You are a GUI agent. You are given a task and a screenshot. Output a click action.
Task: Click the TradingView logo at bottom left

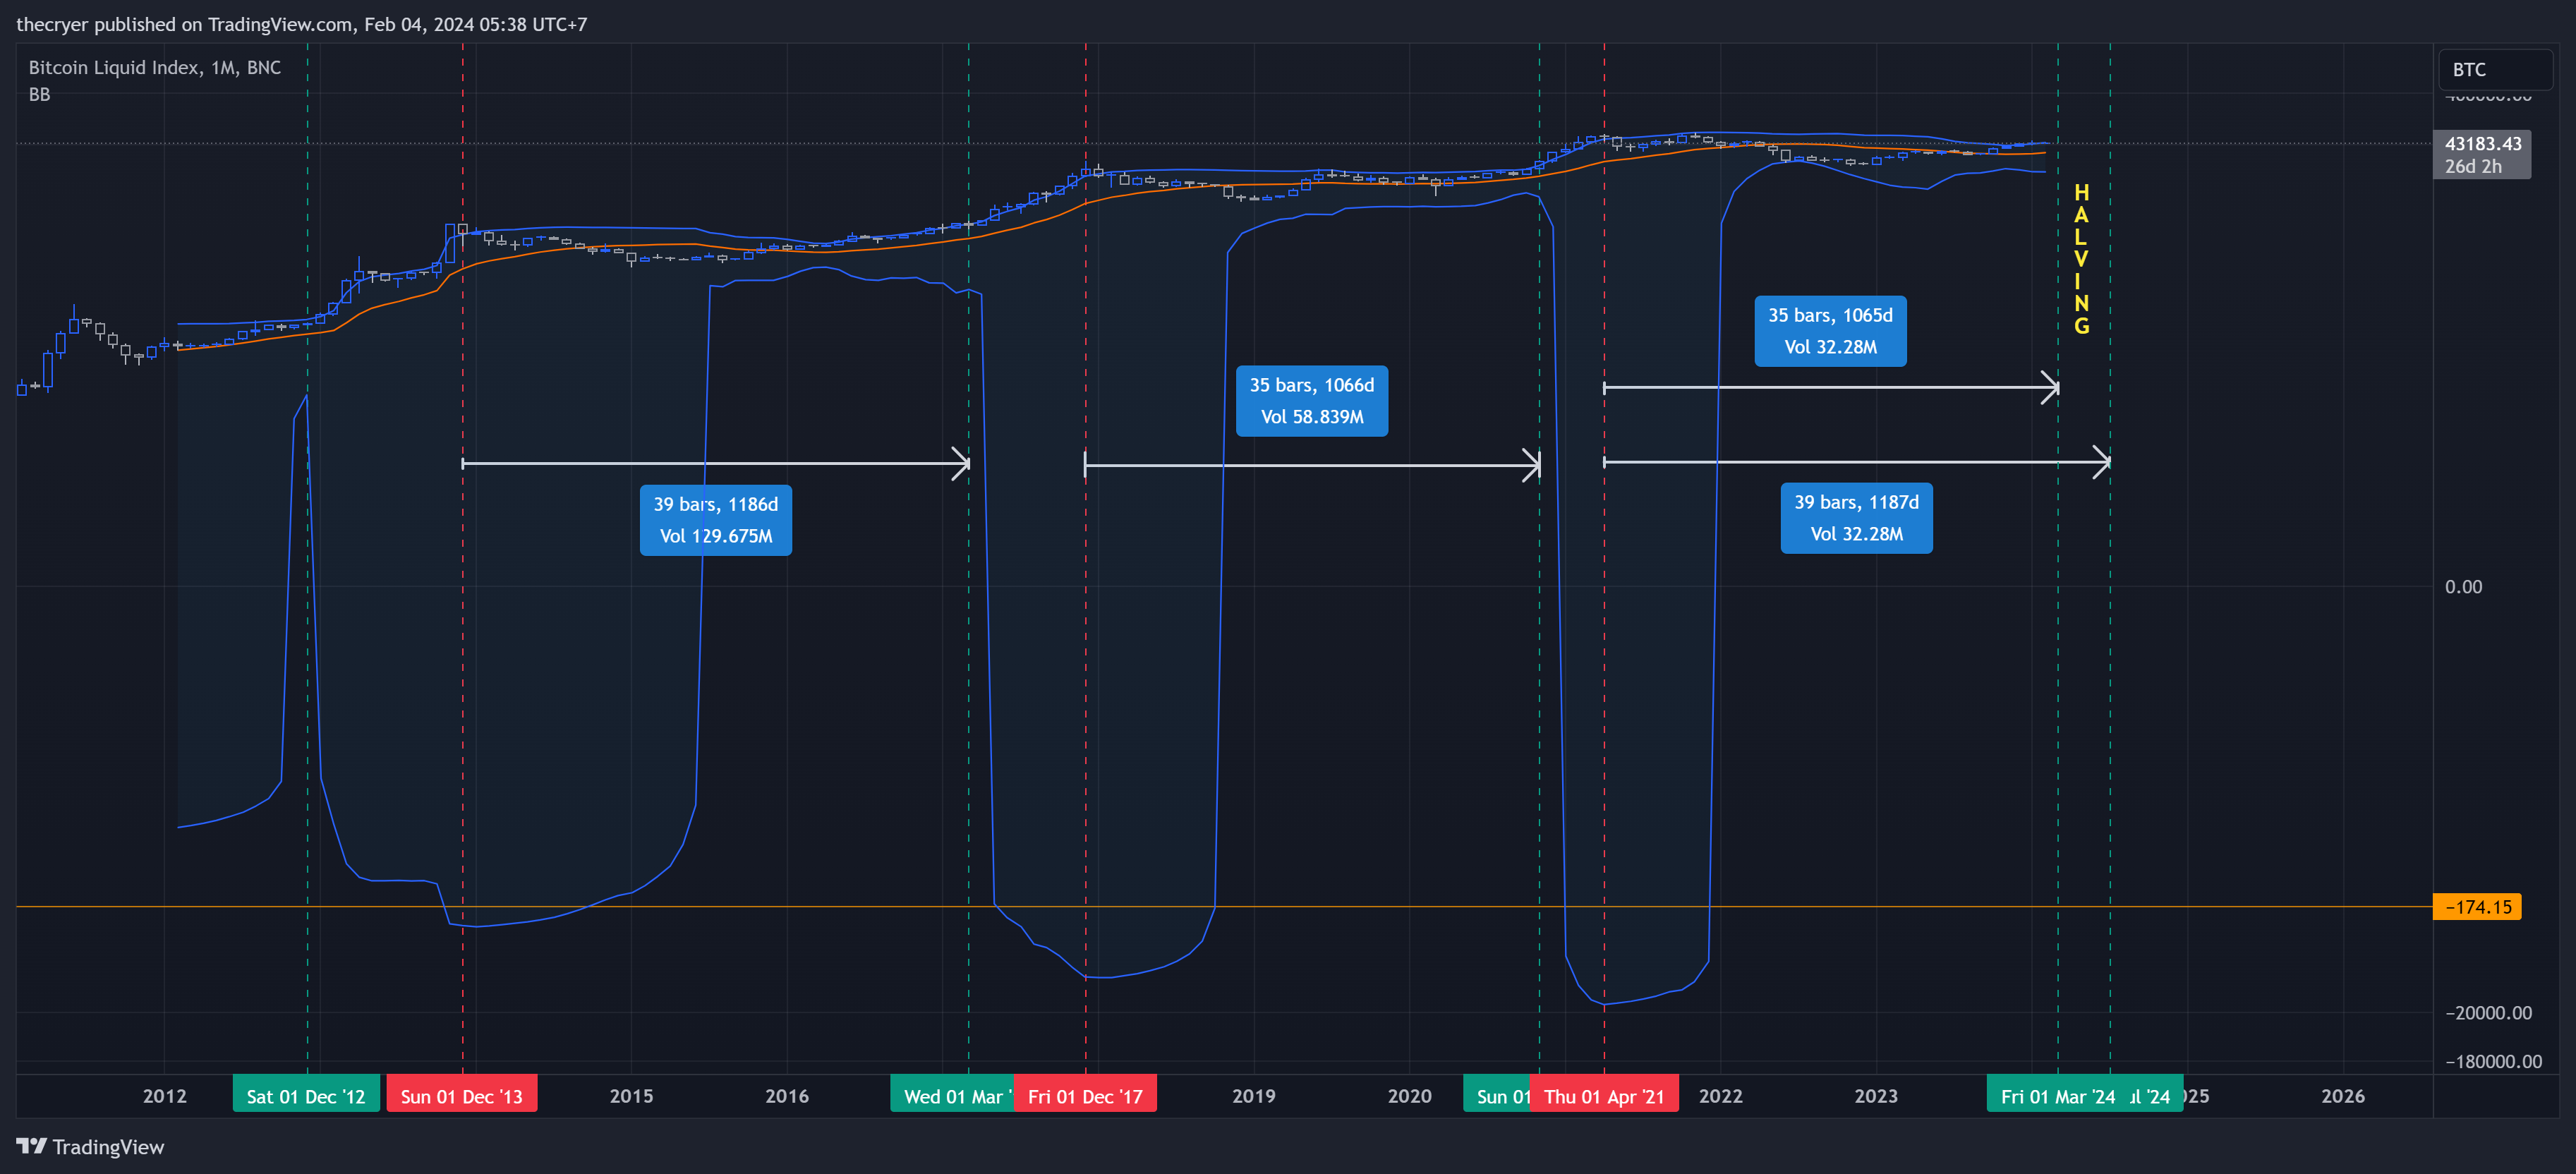pos(90,1146)
